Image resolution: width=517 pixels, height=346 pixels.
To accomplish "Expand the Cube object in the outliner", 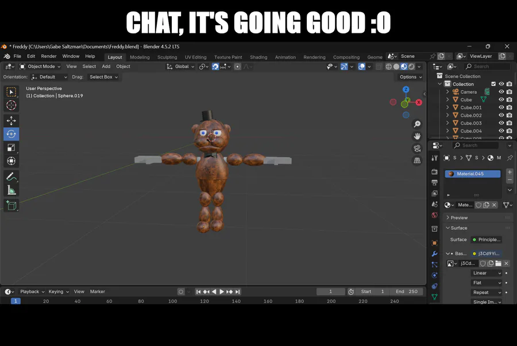I will (447, 99).
